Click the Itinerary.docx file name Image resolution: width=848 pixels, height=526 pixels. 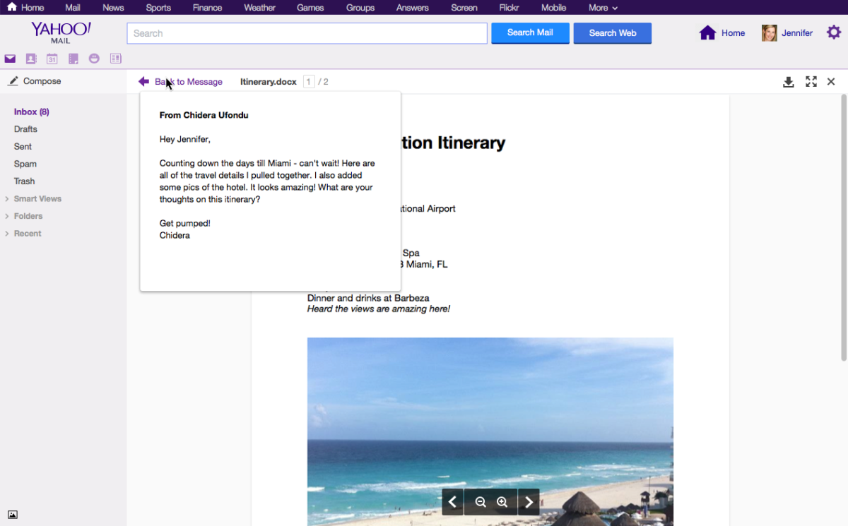(x=269, y=82)
